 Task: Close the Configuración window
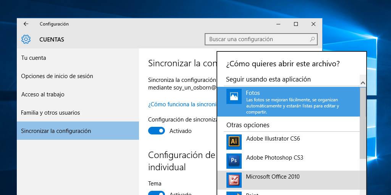[x=313, y=24]
